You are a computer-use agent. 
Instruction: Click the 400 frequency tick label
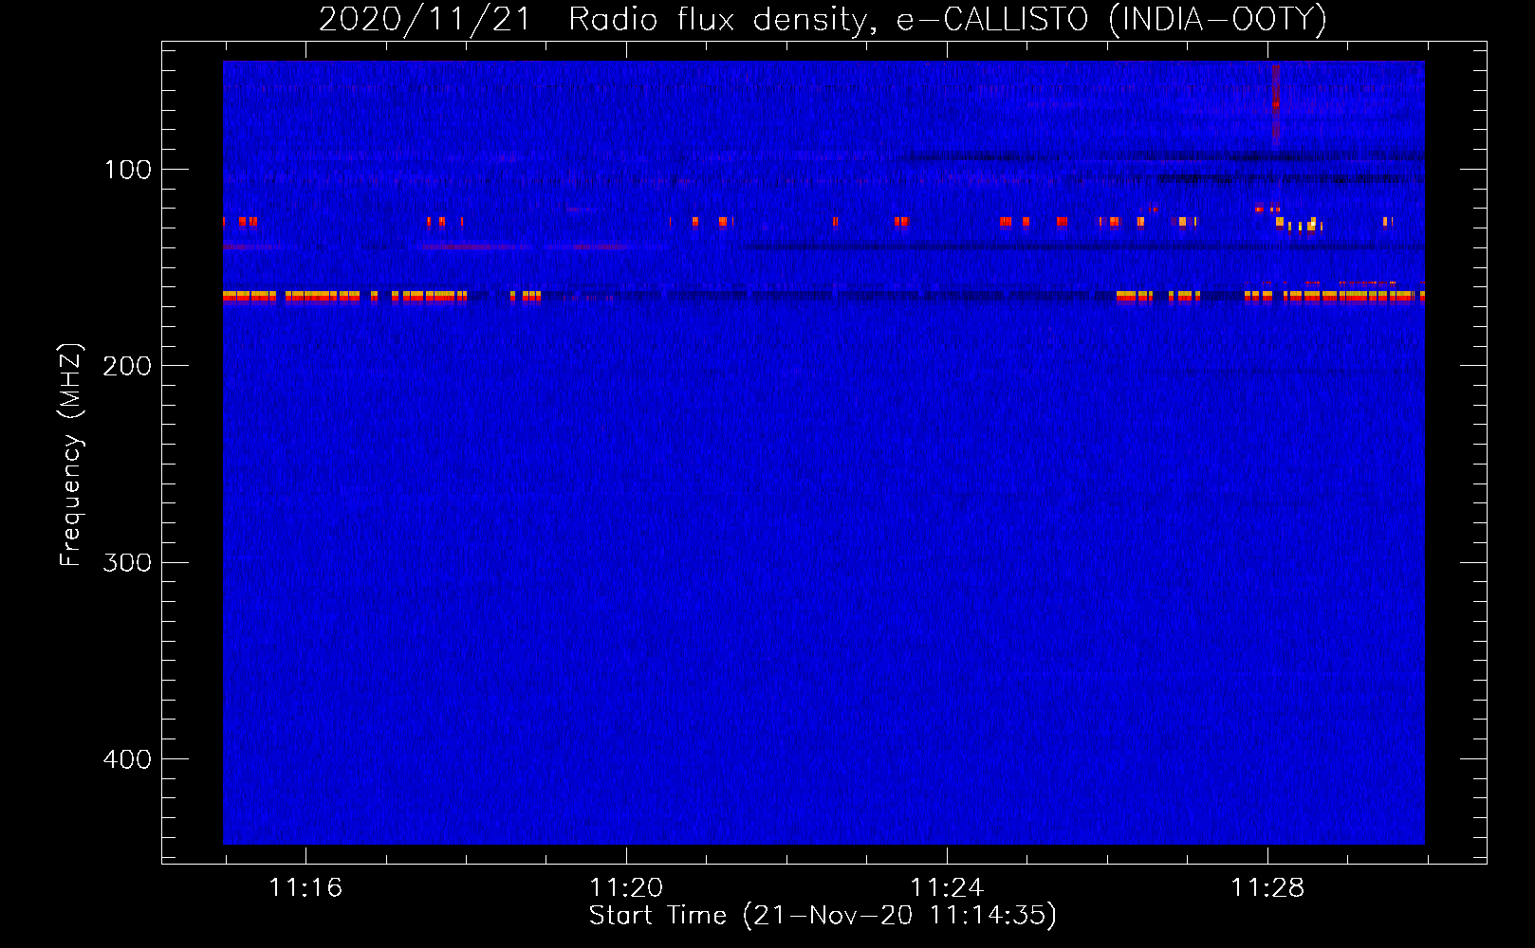coord(127,759)
